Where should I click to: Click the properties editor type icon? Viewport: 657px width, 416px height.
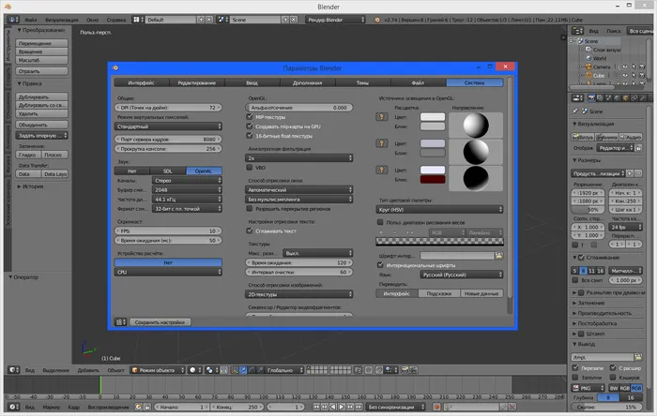point(578,97)
